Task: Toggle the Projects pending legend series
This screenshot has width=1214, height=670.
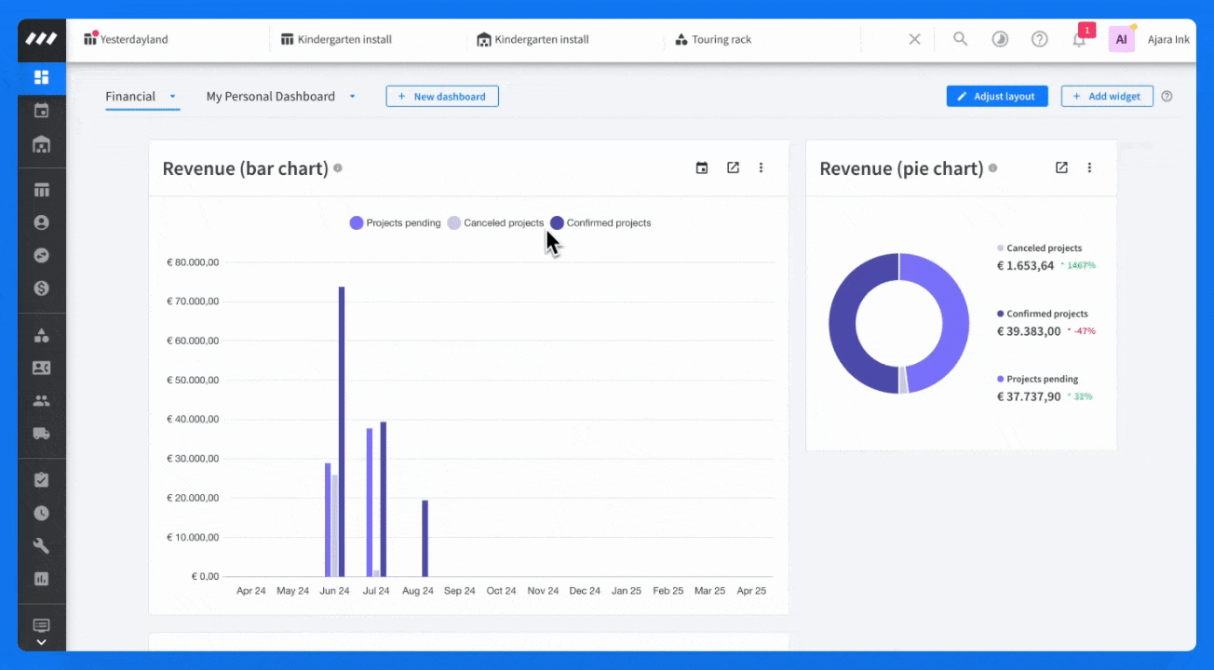Action: tap(395, 222)
